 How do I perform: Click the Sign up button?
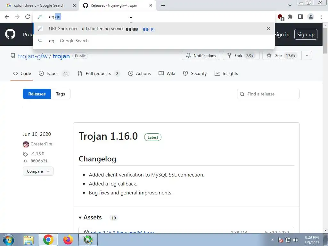point(306,35)
